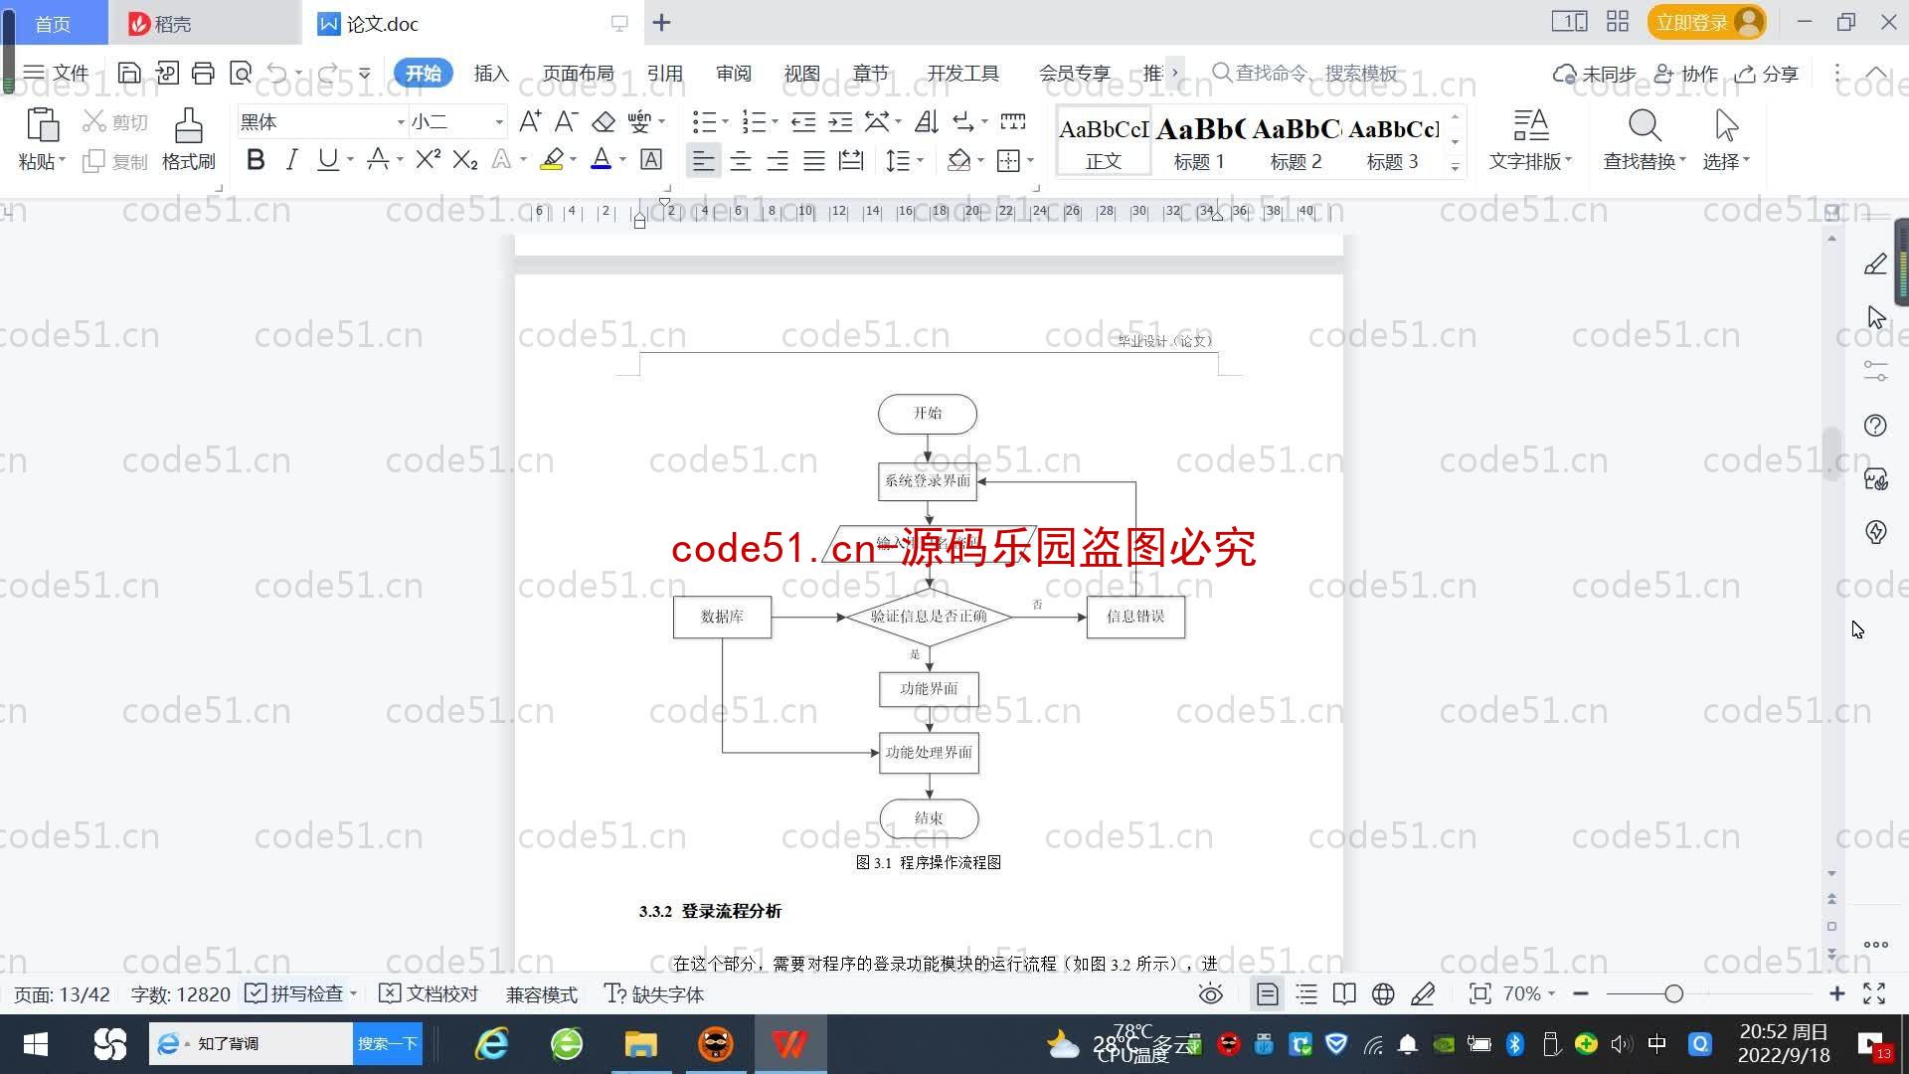The height and width of the screenshot is (1074, 1909).
Task: Open the 选择 dropdown
Action: pyautogui.click(x=1726, y=161)
